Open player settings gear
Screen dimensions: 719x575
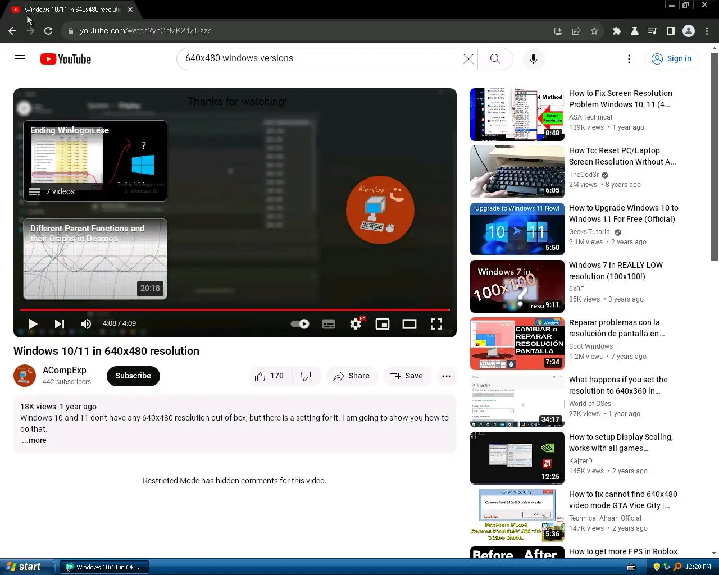(x=356, y=324)
